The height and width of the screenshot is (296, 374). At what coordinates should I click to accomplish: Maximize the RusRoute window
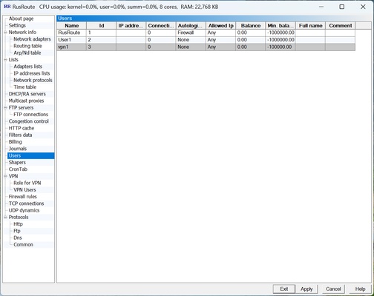pos(342,7)
